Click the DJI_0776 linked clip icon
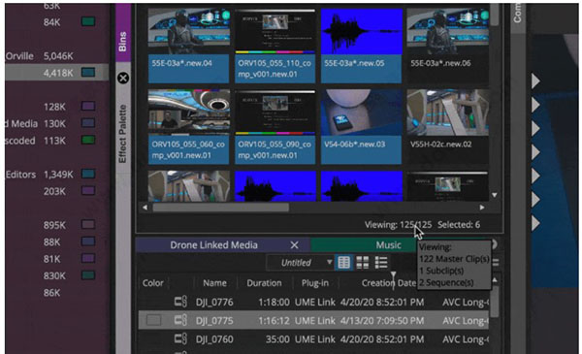582x354 pixels. (x=180, y=302)
